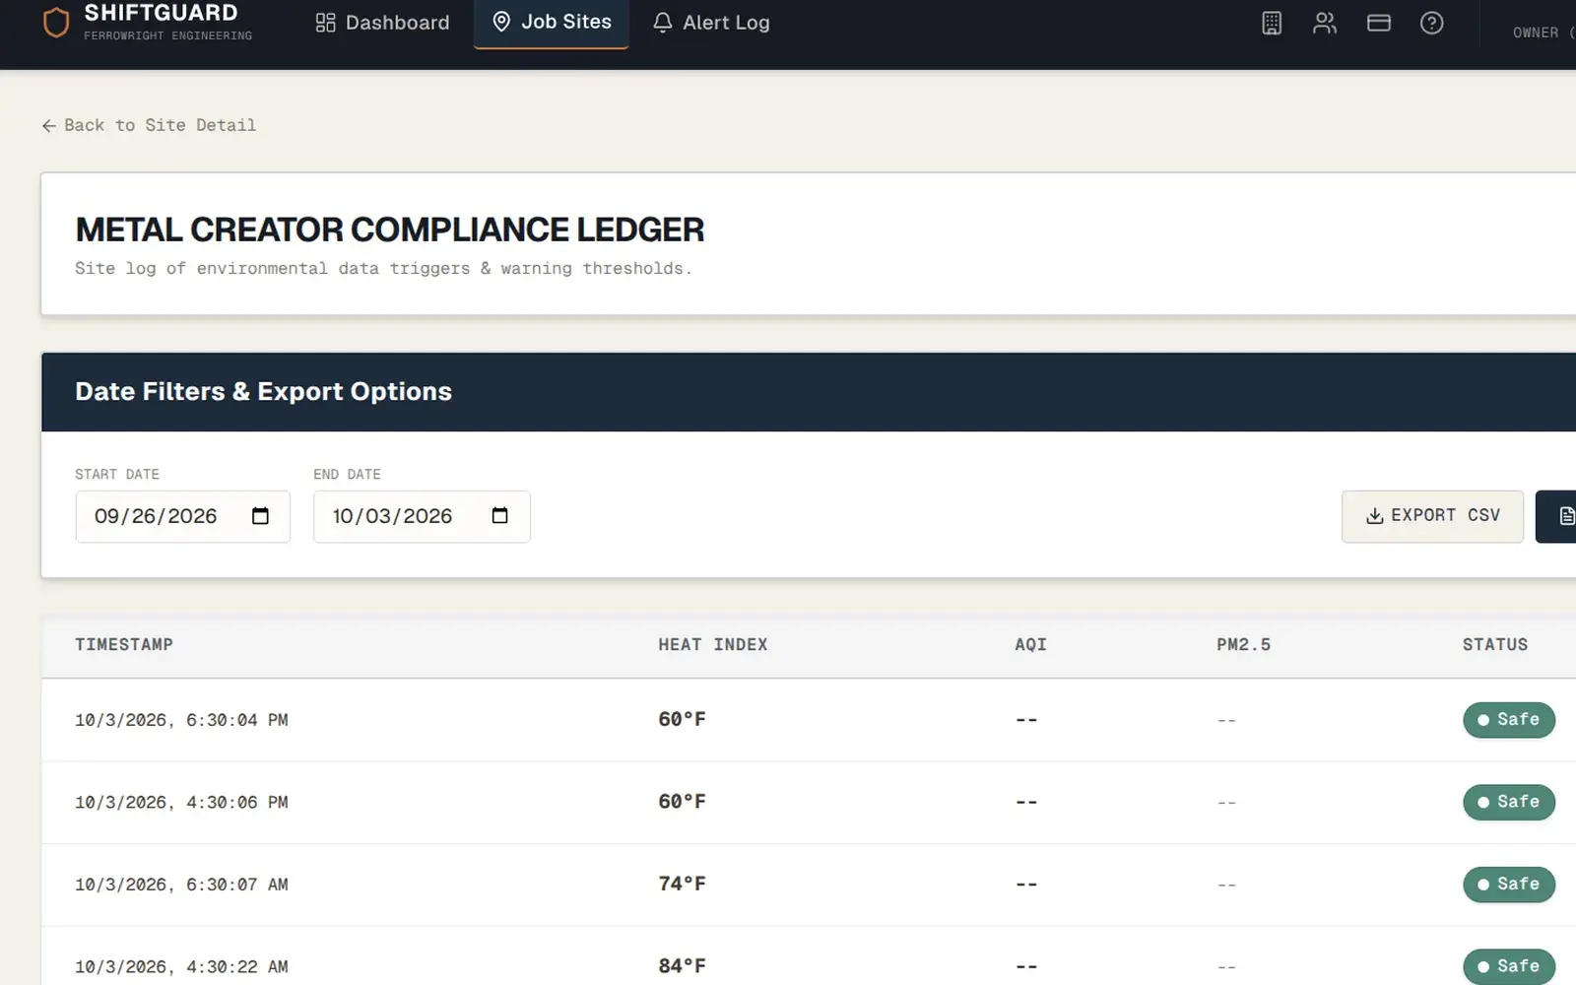Open the Start Date calendar picker
1576x985 pixels.
[260, 516]
